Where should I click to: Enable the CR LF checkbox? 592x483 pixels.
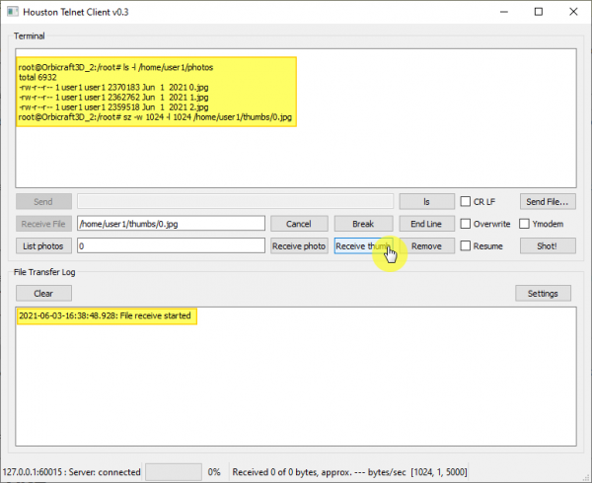pyautogui.click(x=467, y=201)
